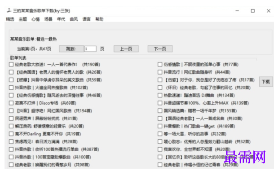Image resolution: width=274 pixels, height=171 pixels.
Task: Click the 跳到 jump button
Action: pos(71,49)
